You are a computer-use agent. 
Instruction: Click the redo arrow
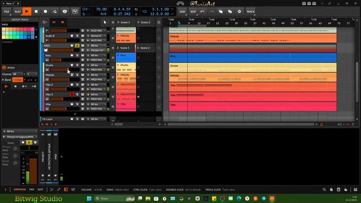[212, 11]
